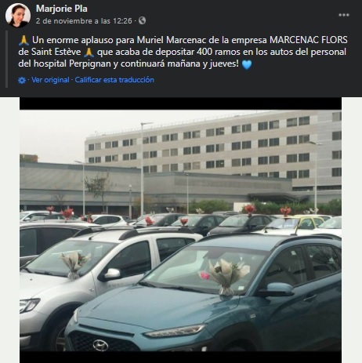
Task: Open Marjorie Pla's profile picture
Action: 18,16
